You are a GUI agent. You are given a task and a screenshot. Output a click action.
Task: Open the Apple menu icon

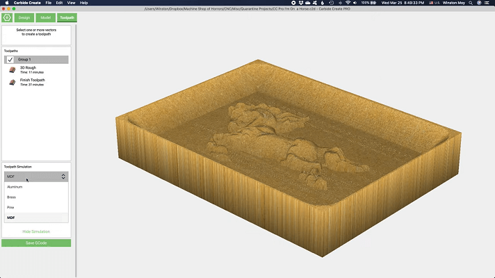(5, 3)
